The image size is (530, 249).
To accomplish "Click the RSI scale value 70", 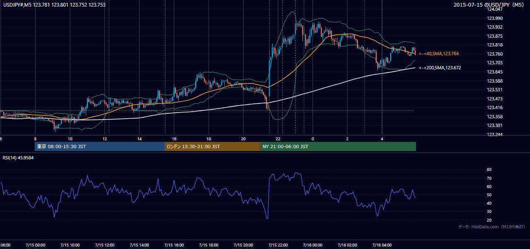I will tap(489, 178).
